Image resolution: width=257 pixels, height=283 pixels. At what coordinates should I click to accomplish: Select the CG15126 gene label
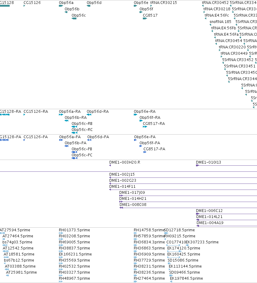[x=32, y=3]
